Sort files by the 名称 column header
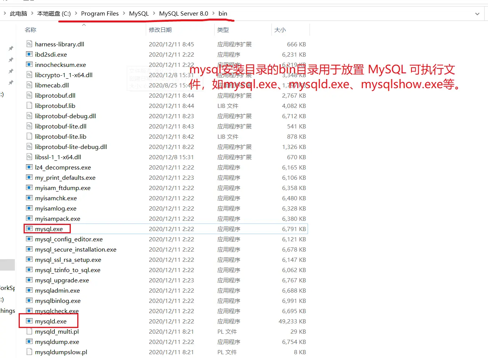488x358 pixels. [30, 30]
